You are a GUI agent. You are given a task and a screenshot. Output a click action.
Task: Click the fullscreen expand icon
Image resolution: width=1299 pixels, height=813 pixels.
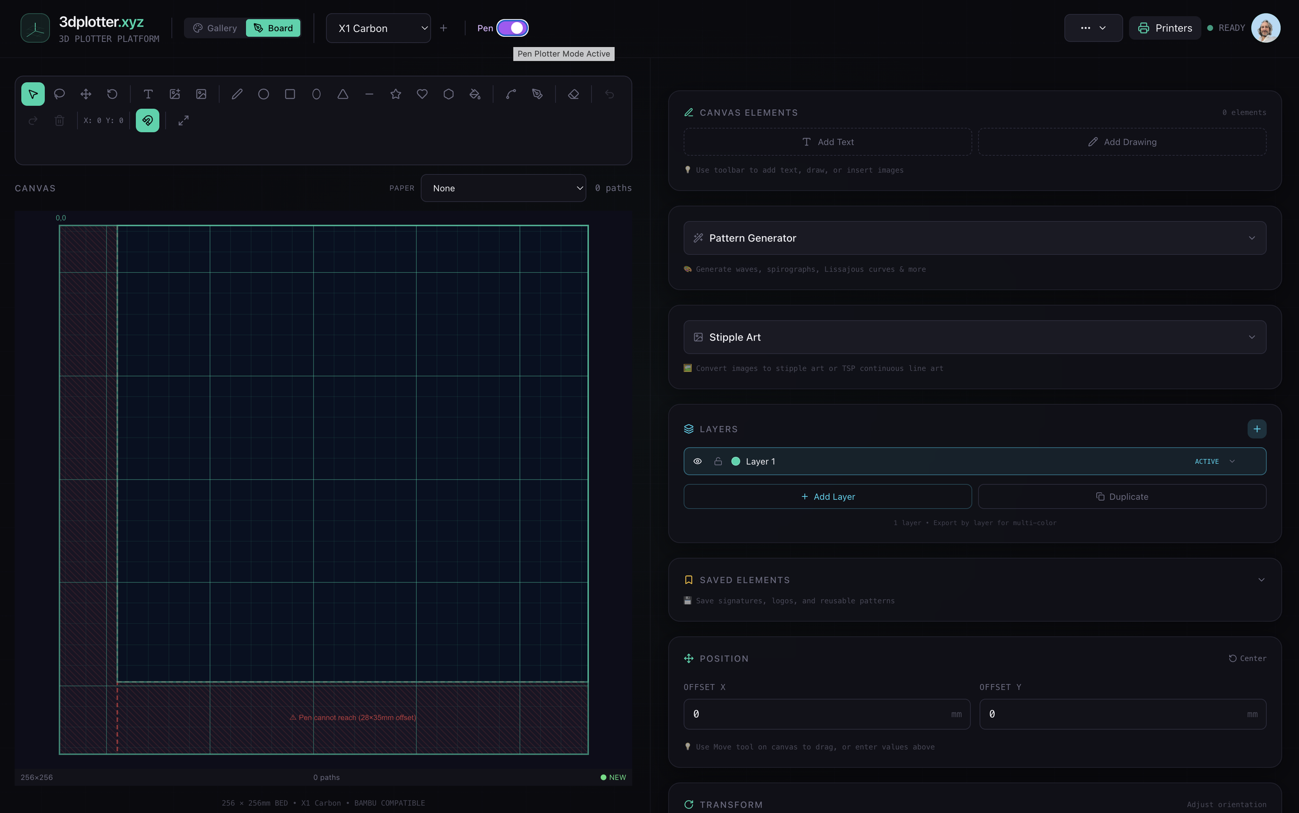183,121
